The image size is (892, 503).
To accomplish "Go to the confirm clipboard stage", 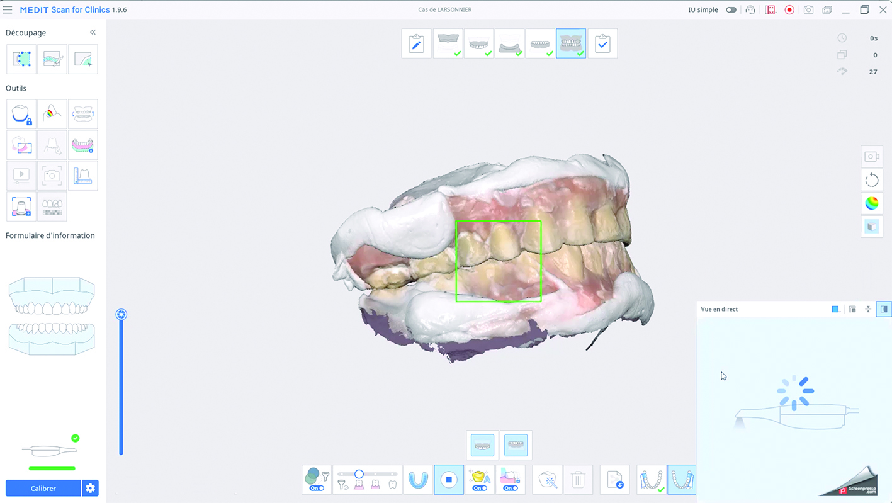I will click(x=602, y=43).
